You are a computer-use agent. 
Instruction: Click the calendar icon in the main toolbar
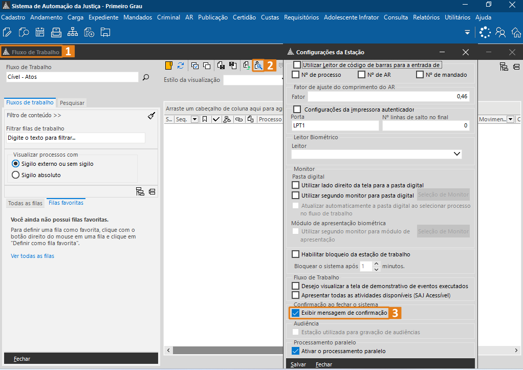tap(39, 33)
